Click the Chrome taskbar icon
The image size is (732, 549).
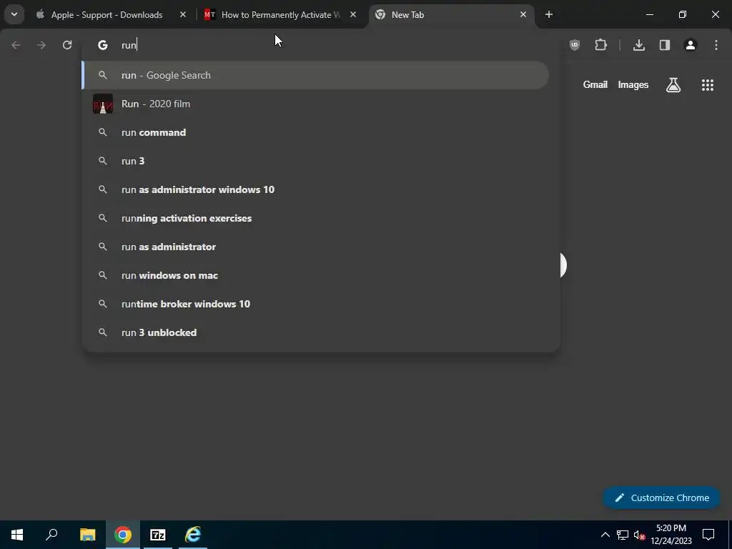(x=123, y=535)
